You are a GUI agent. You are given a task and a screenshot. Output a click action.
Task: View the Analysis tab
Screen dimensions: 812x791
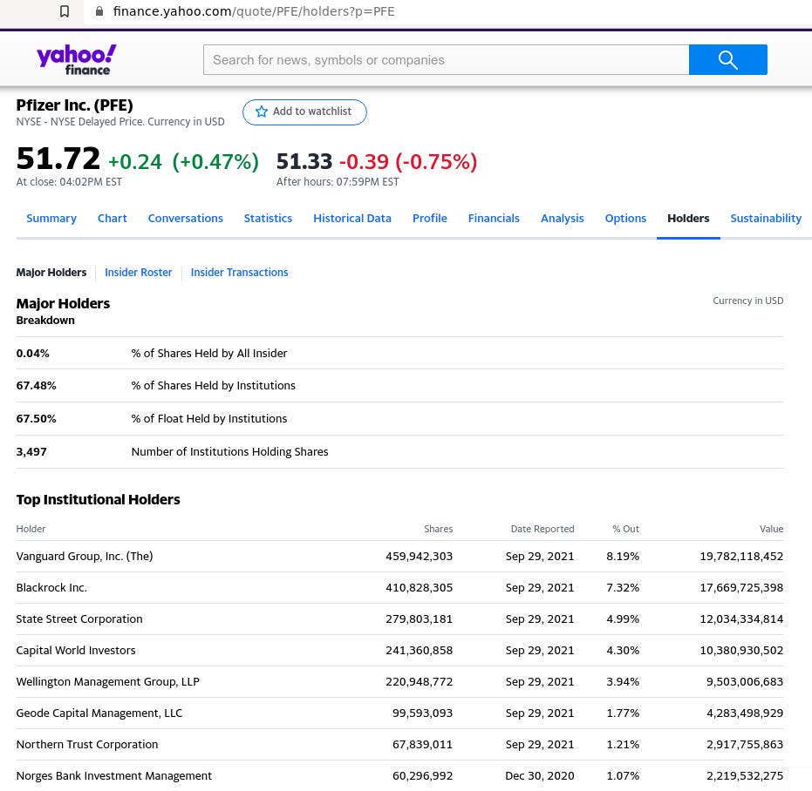[x=562, y=219]
